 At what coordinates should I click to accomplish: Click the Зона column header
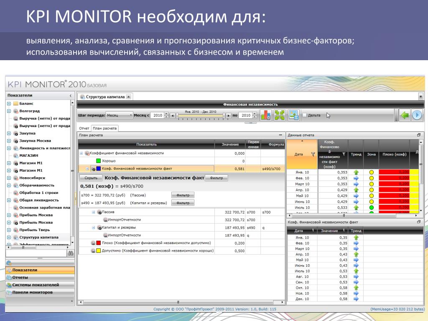371,154
